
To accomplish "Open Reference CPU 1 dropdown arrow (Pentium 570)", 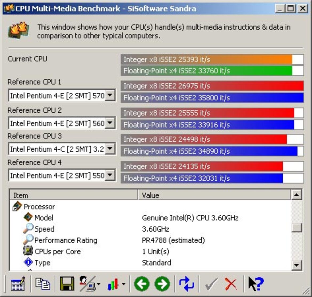I will coord(110,95).
